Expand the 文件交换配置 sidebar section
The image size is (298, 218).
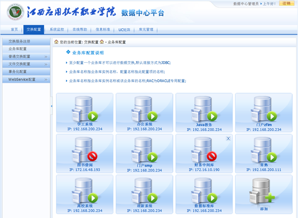click(26, 64)
